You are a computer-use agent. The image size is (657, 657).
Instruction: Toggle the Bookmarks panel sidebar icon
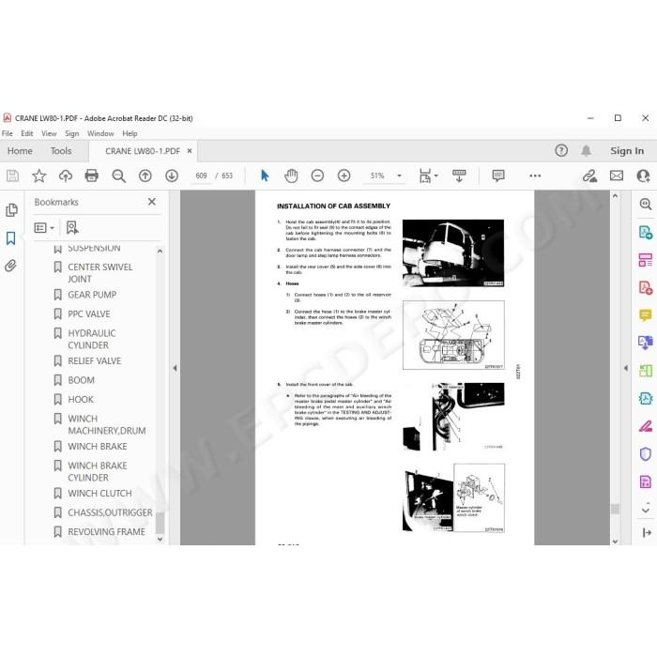click(11, 238)
